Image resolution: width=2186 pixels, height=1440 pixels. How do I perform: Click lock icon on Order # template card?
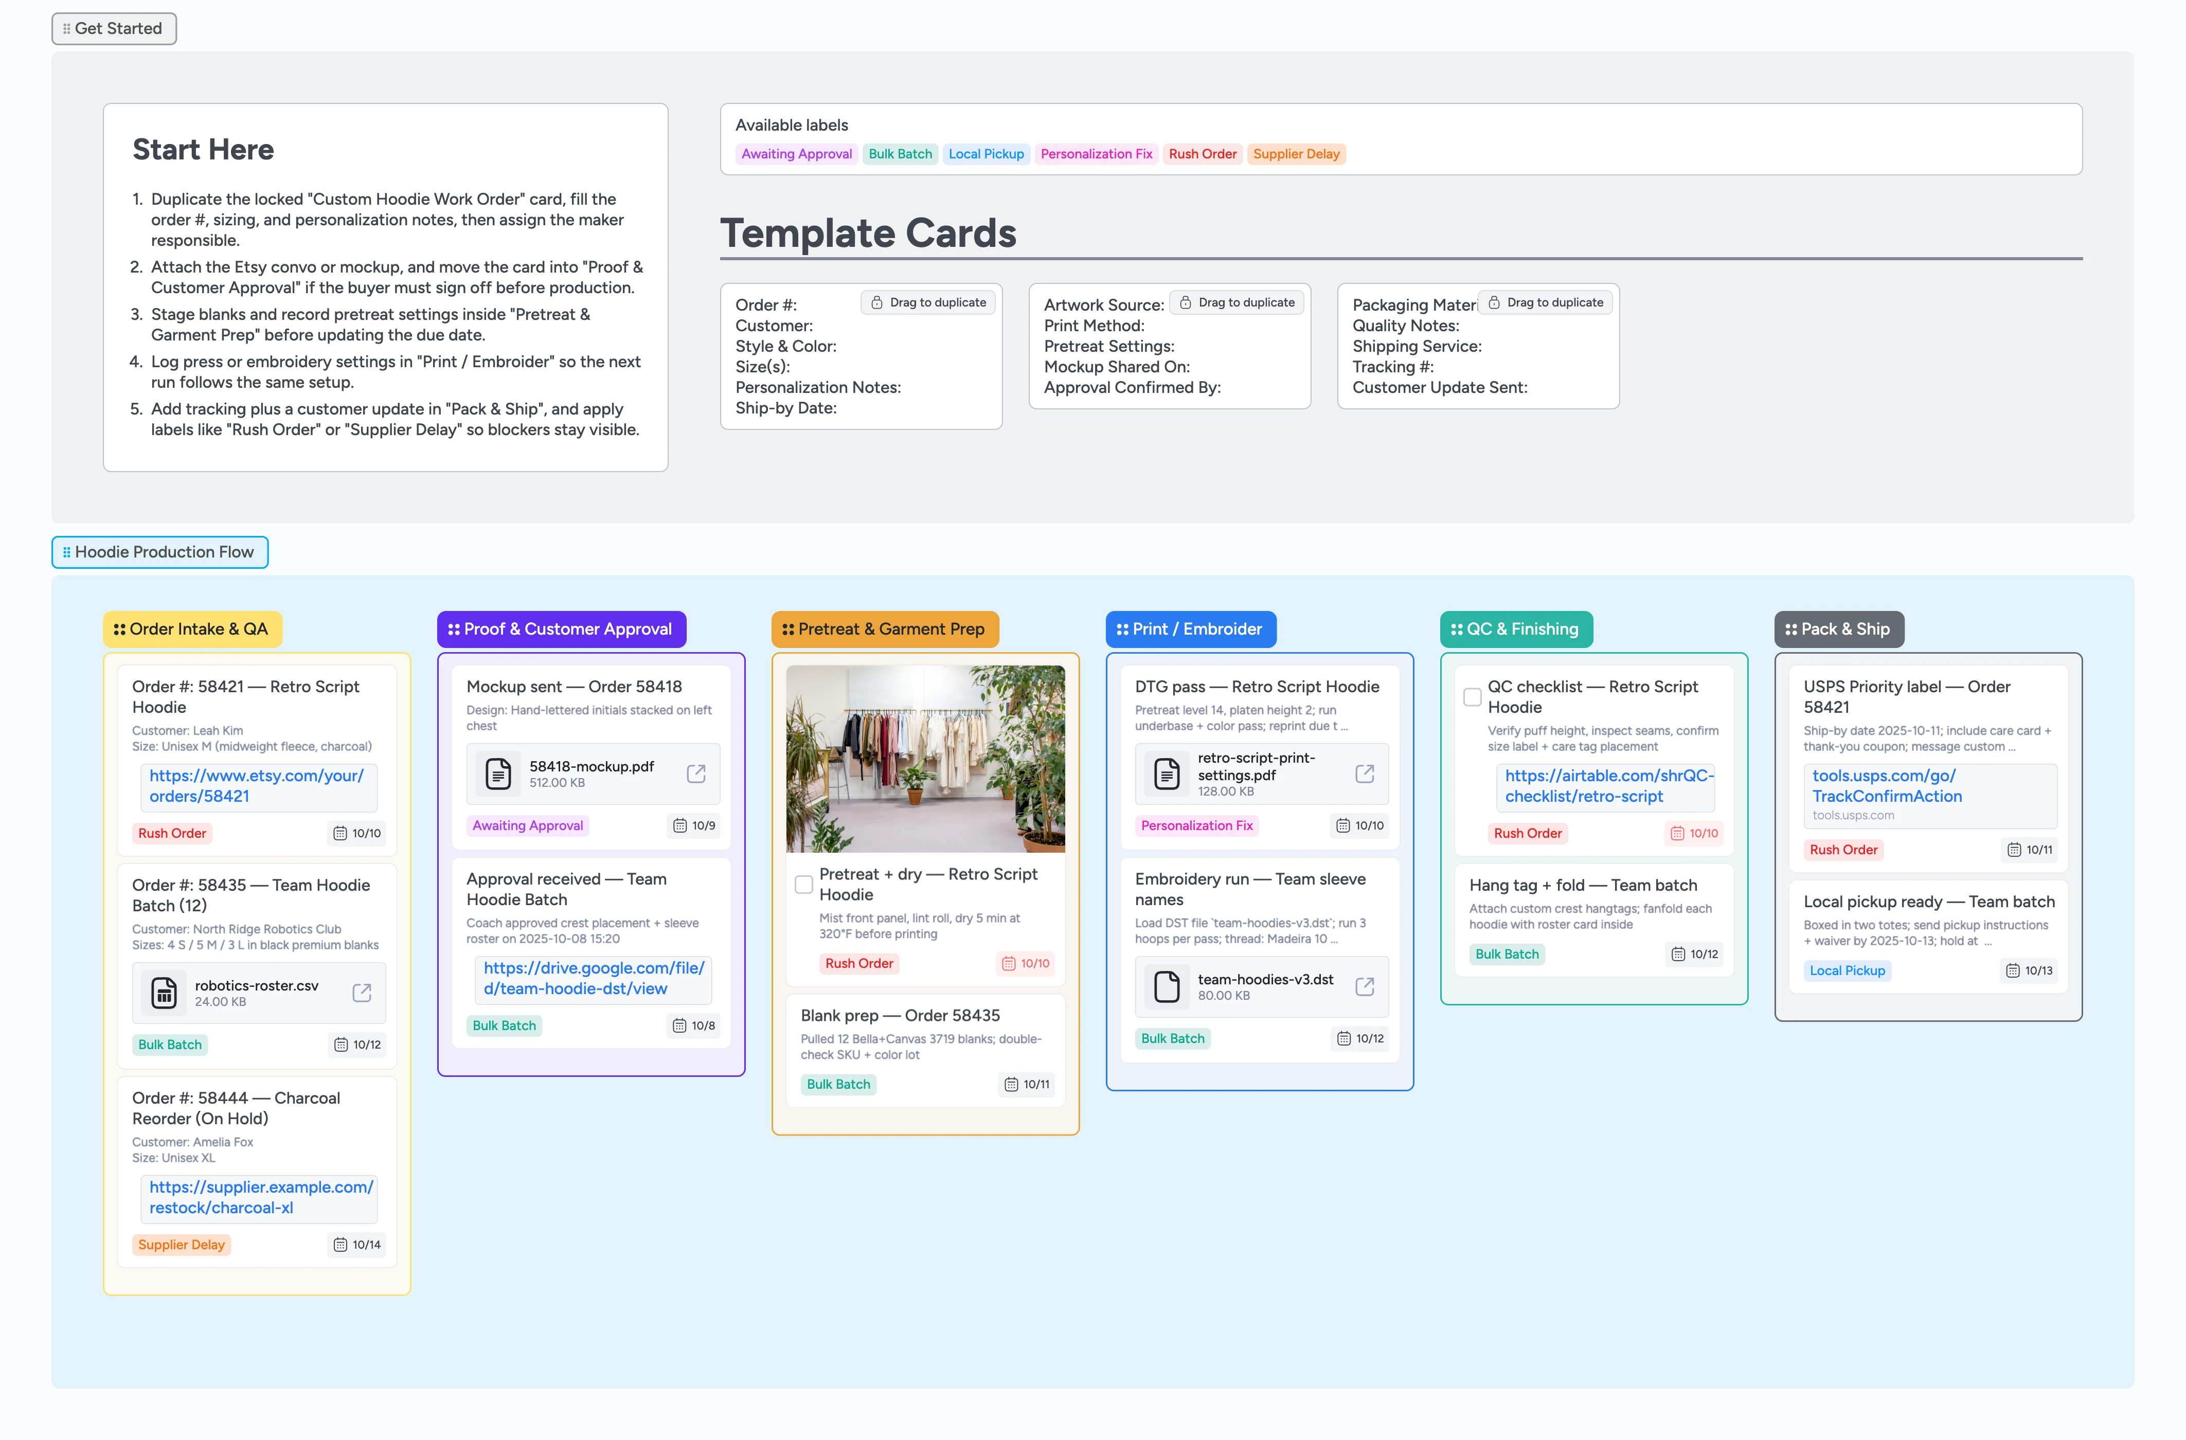876,302
